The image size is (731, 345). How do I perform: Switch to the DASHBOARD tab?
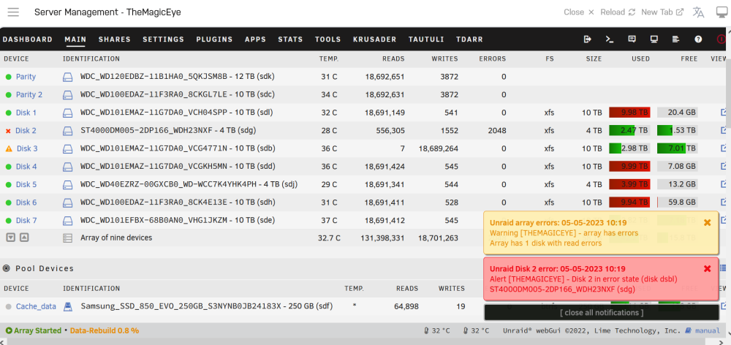(x=28, y=39)
